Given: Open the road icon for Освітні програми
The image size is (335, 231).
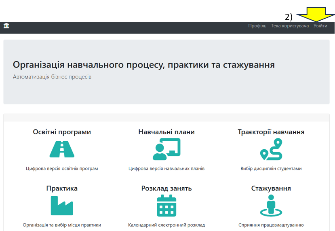Looking at the screenshot, I should pos(62,149).
